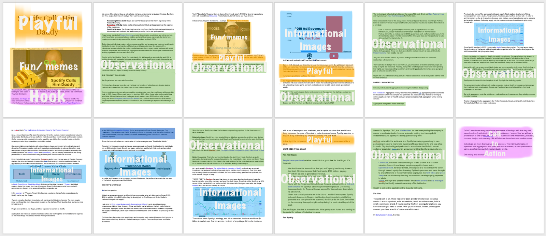The width and height of the screenshot is (546, 236).
Task: Open the 'Competitive Strategy' book link
Action: [122, 130]
